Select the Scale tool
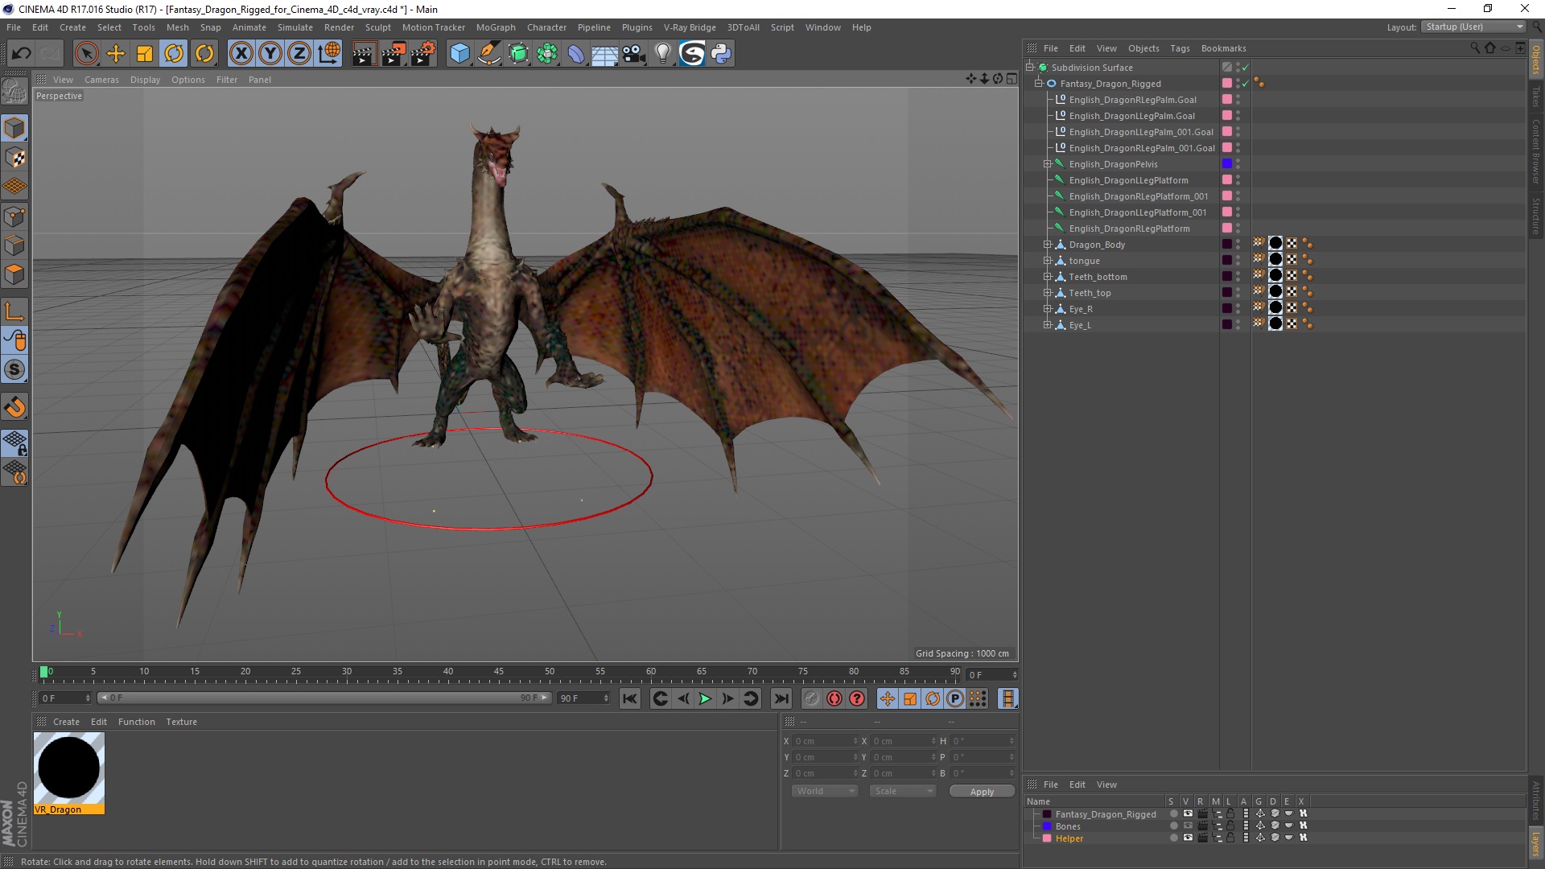1545x869 pixels. tap(145, 54)
